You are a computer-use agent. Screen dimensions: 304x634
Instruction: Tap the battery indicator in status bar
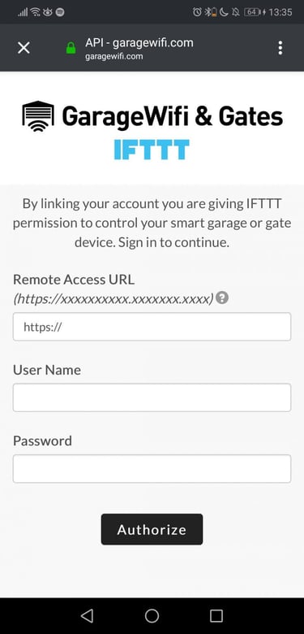[252, 12]
